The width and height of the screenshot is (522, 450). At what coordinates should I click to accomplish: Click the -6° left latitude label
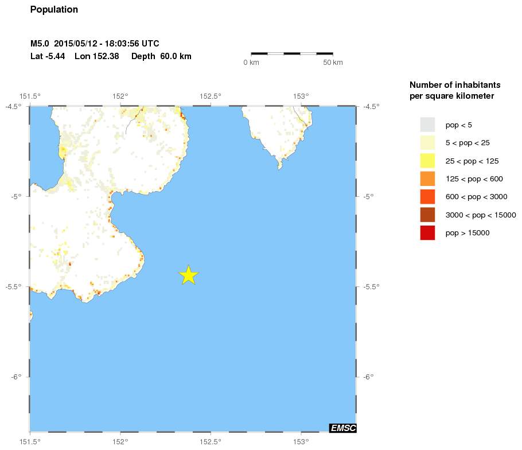15,377
